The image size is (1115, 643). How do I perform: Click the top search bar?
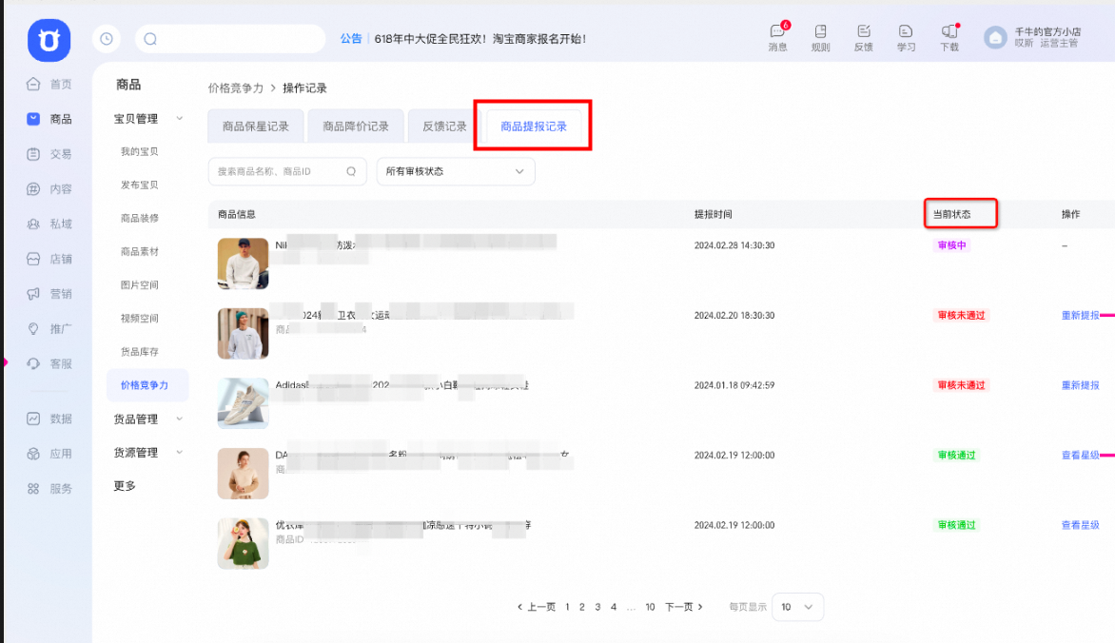click(x=229, y=38)
